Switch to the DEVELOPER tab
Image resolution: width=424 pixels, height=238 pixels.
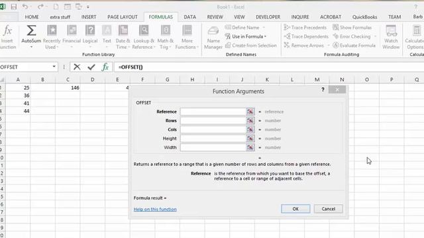[268, 17]
